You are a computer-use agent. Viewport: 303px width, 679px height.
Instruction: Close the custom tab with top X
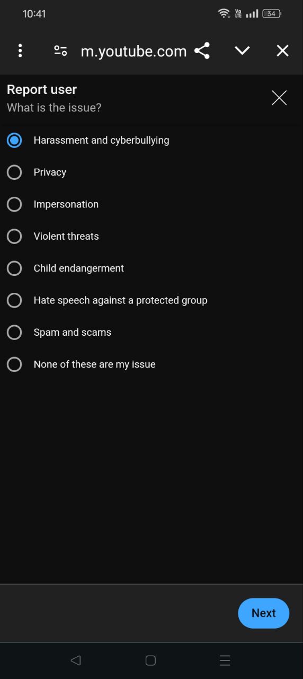pyautogui.click(x=283, y=51)
